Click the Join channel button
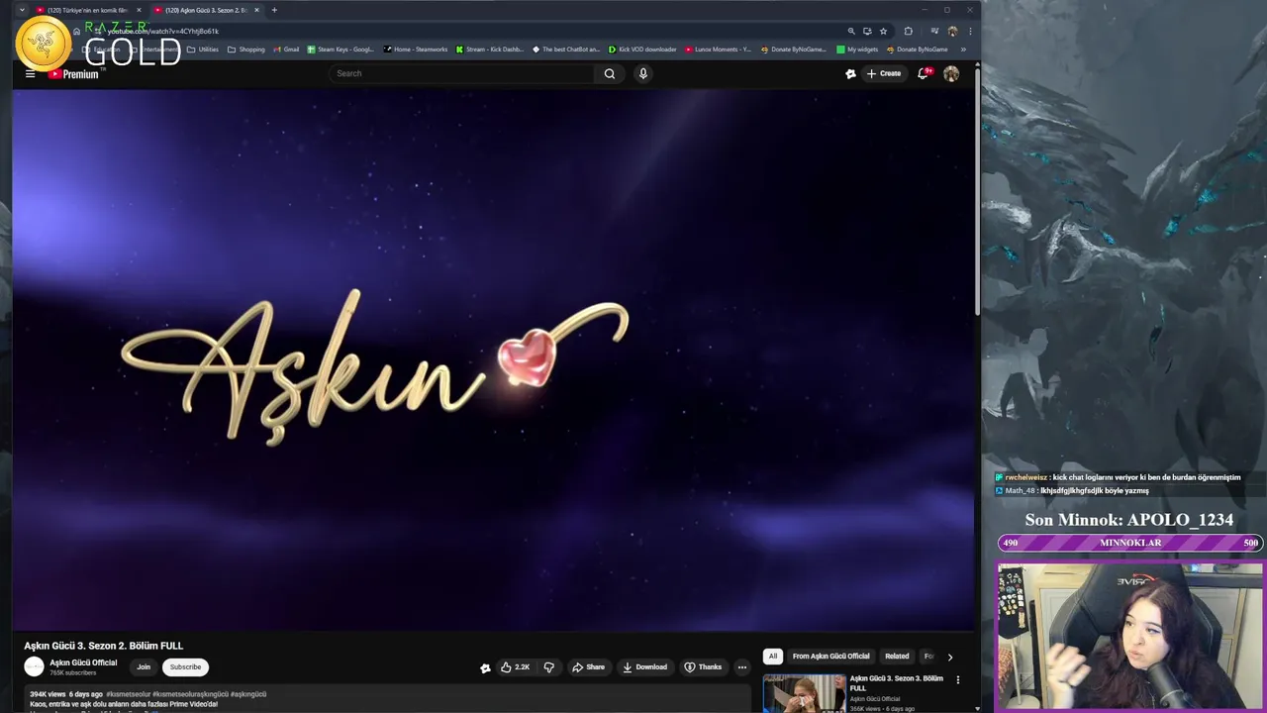The image size is (1267, 713). click(x=144, y=667)
